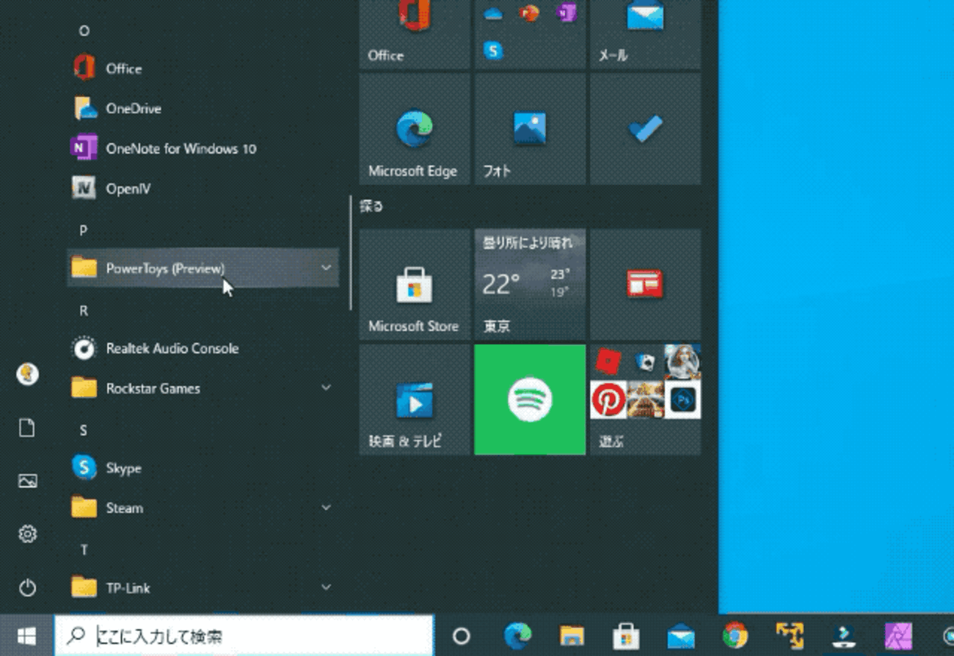The width and height of the screenshot is (954, 656).
Task: Click the TP-Link folder icon
Action: (84, 587)
